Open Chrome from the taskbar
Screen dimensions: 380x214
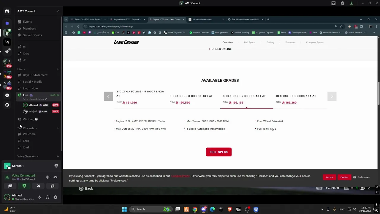(x=195, y=209)
